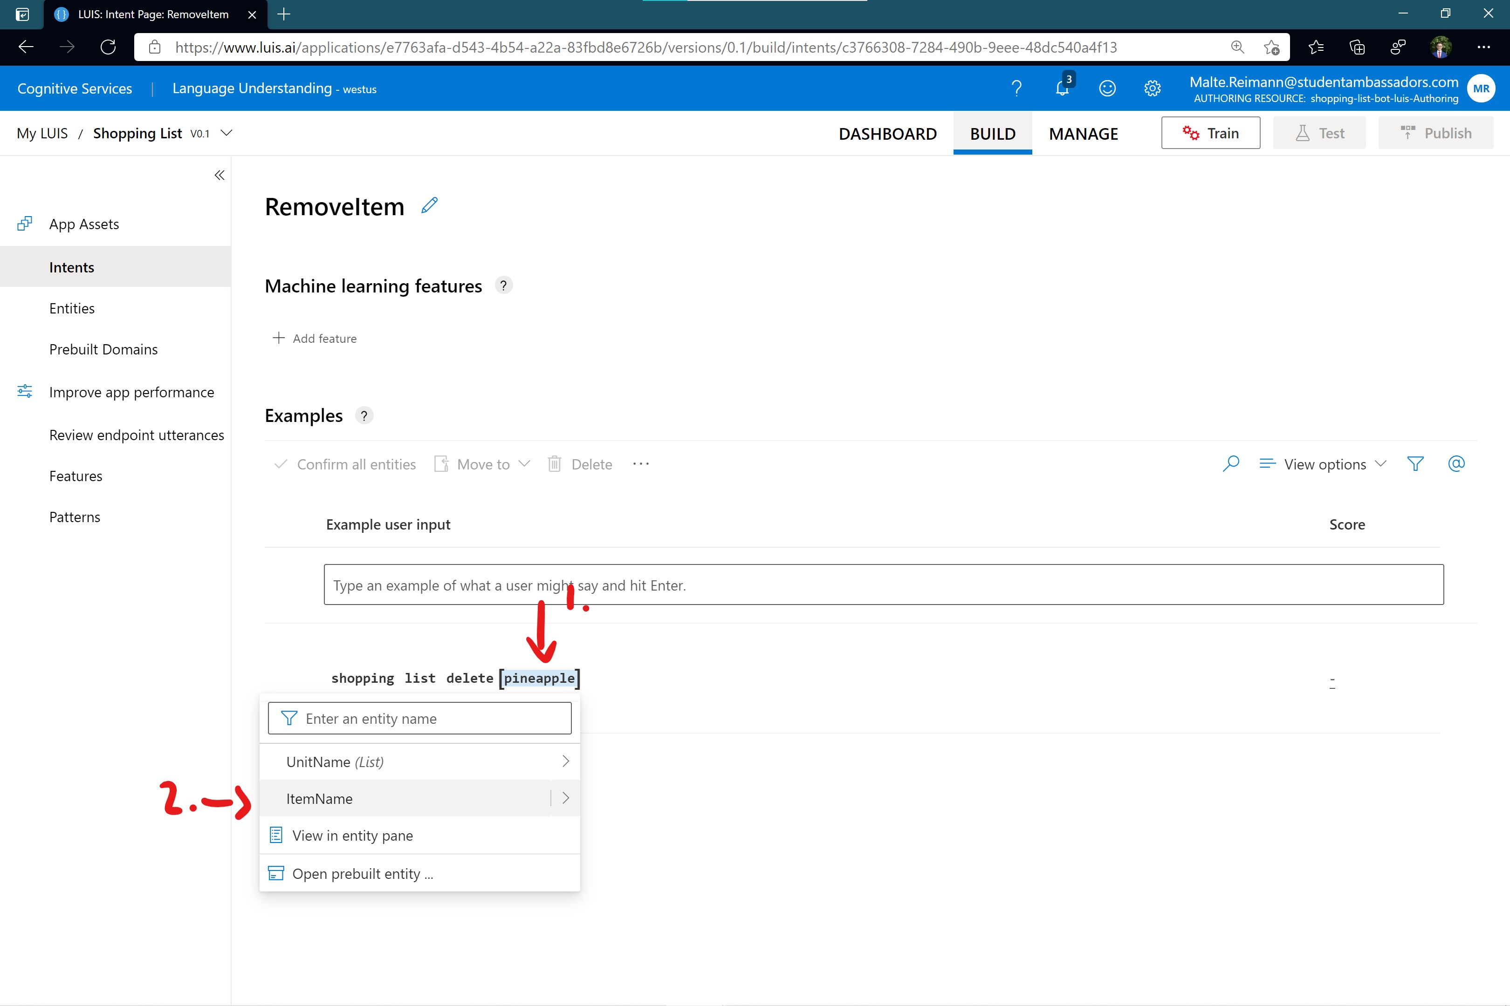Open the filter funnel icon in the examples toolbar
Viewport: 1510px width, 1006px height.
tap(1415, 464)
